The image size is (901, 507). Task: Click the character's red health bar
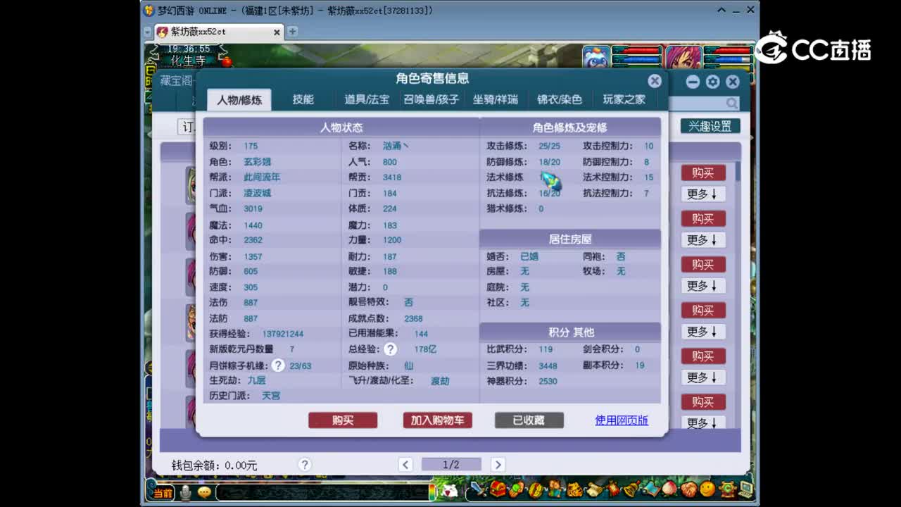pyautogui.click(x=728, y=51)
